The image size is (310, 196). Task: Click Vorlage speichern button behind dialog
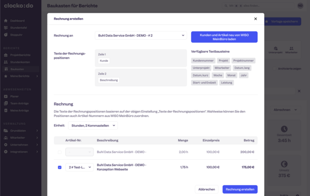283,22
